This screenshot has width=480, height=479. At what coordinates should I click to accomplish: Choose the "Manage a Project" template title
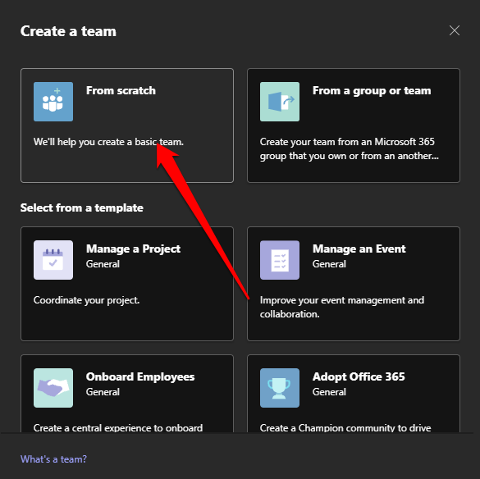[133, 249]
